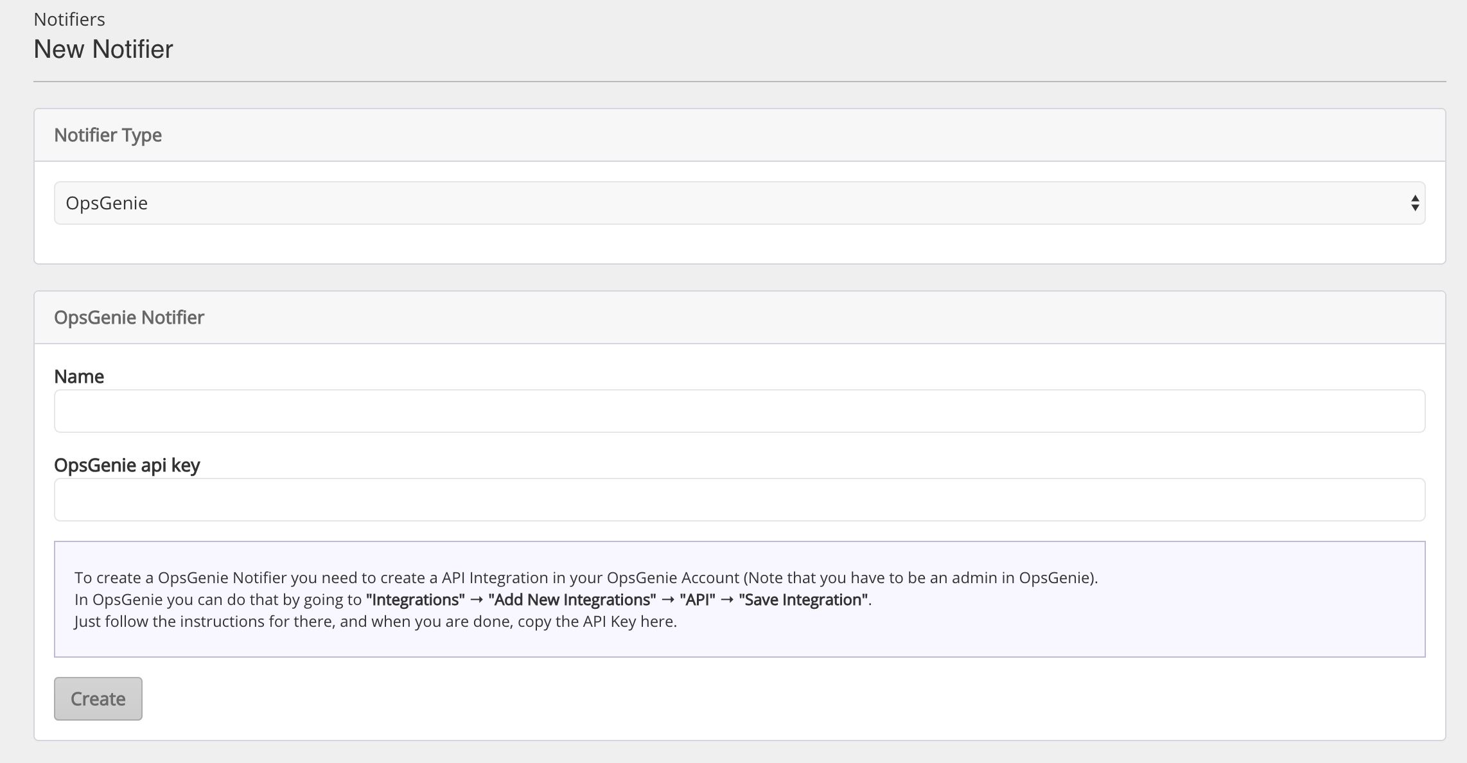Click the 'To create a OpsGenie Notifier' sentence
Screen dimensions: 1467x763
[586, 578]
